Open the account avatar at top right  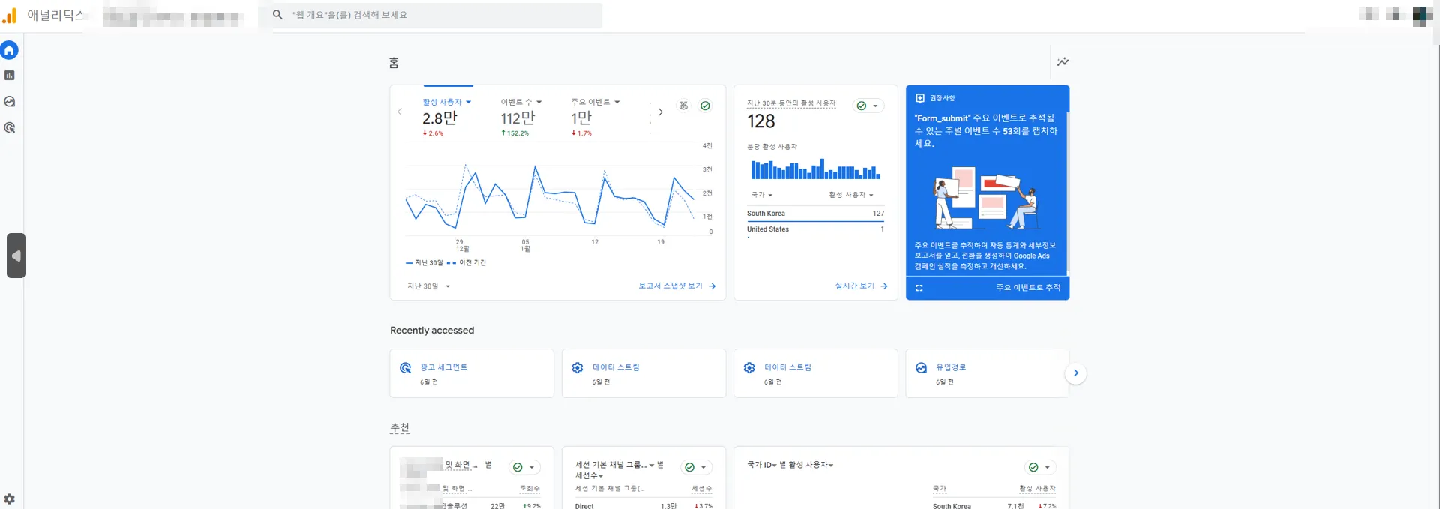[1422, 15]
